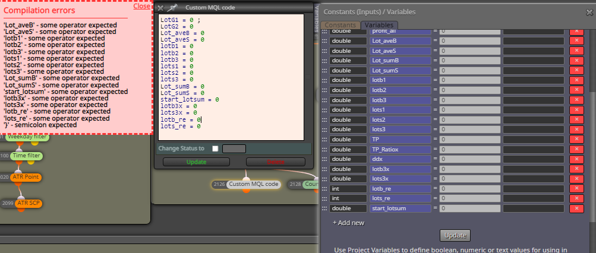This screenshot has height=253, width=596.
Task: Open the int type dropdown for lotb_re
Action: [348, 188]
